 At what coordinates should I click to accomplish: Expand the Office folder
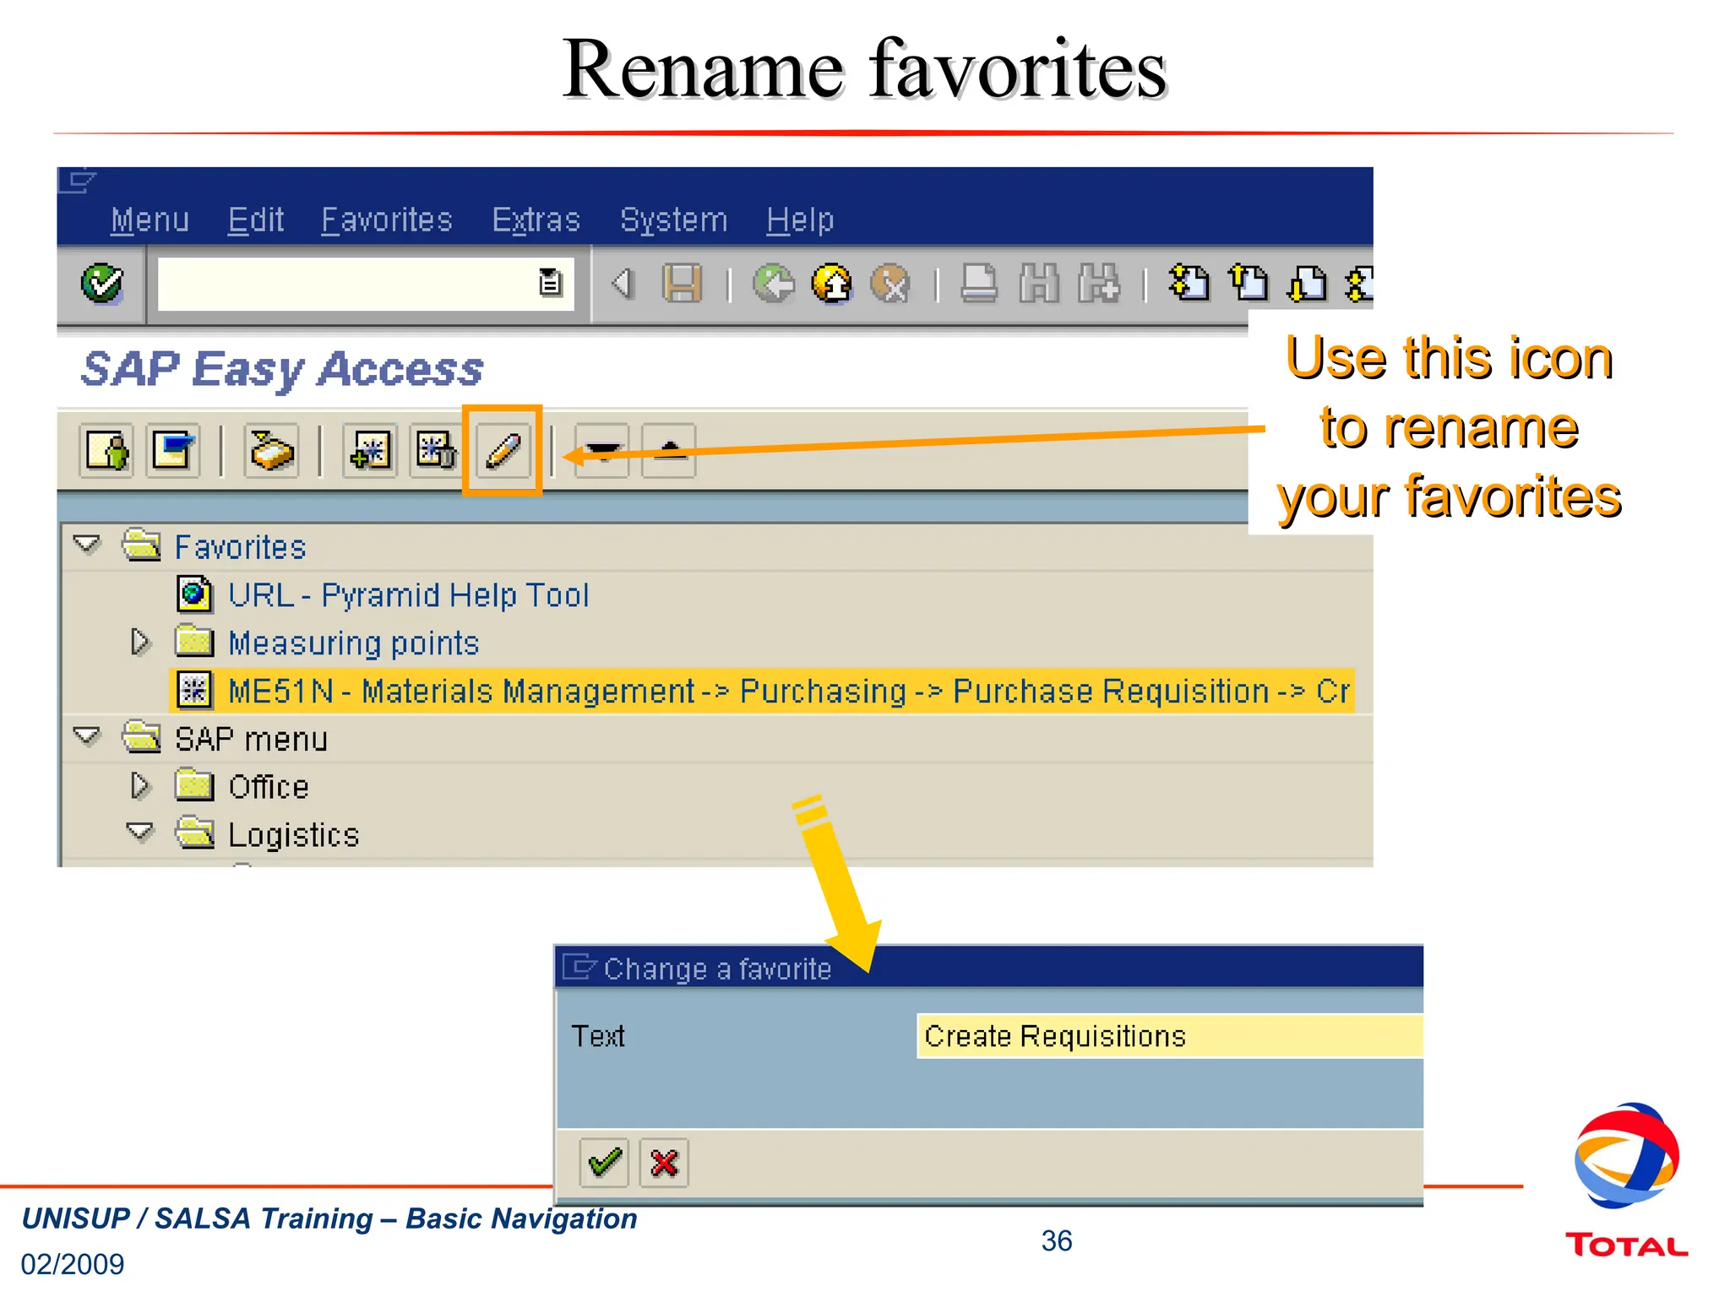140,786
